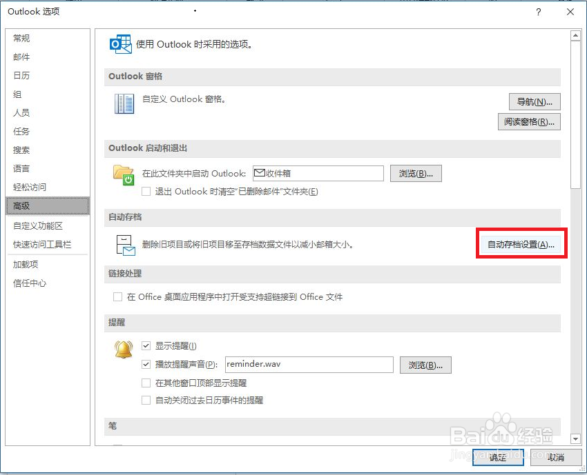Select 任务 category
Screen dimensions: 587x475
click(x=48, y=131)
